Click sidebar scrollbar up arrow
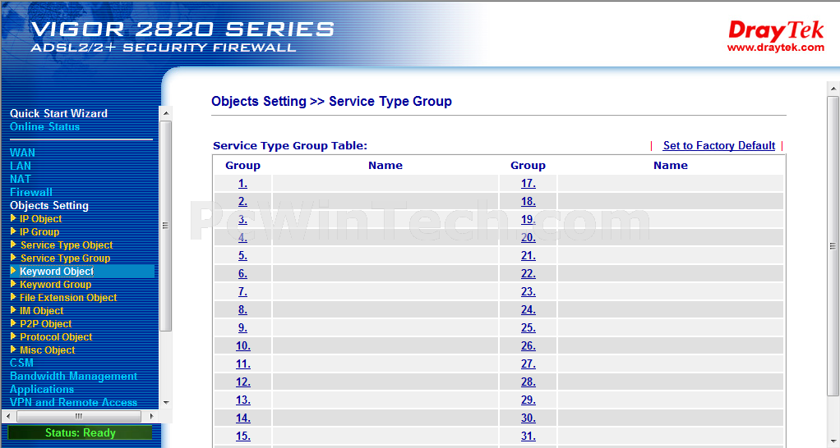 [166, 113]
